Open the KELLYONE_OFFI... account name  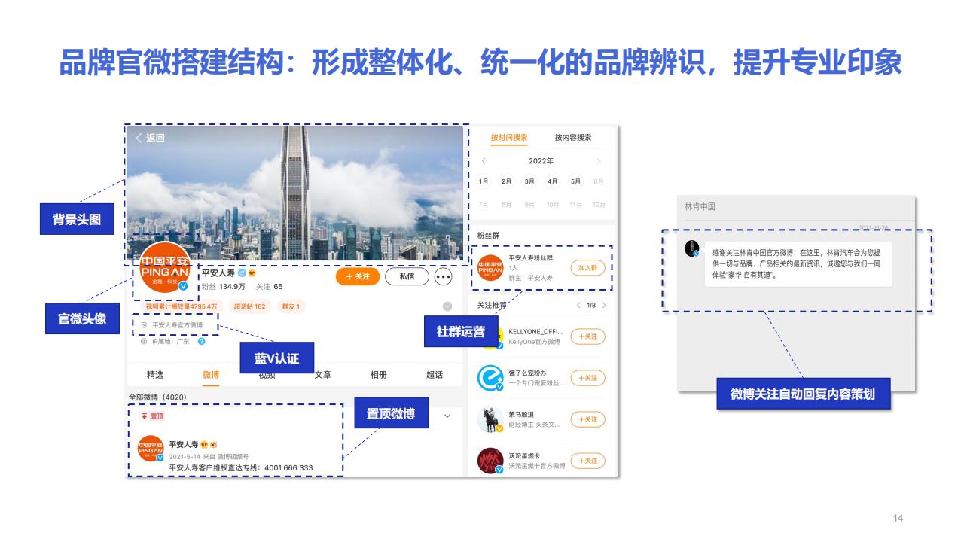(536, 331)
